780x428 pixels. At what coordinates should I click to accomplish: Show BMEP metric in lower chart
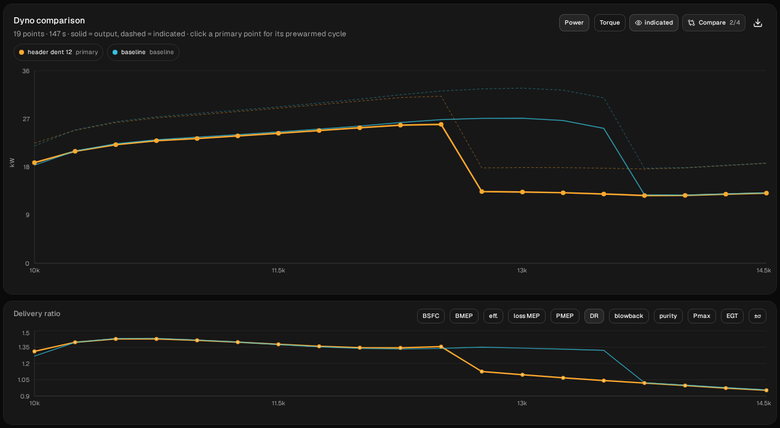point(464,316)
